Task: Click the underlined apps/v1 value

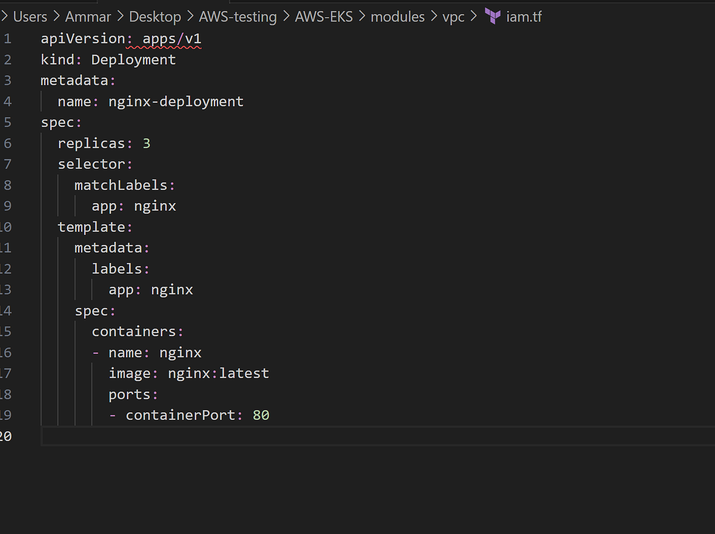Action: pos(171,38)
